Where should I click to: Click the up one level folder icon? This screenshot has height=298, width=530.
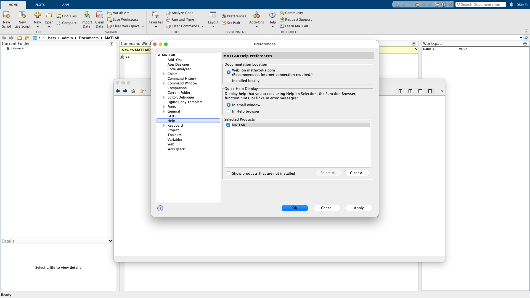(19, 38)
